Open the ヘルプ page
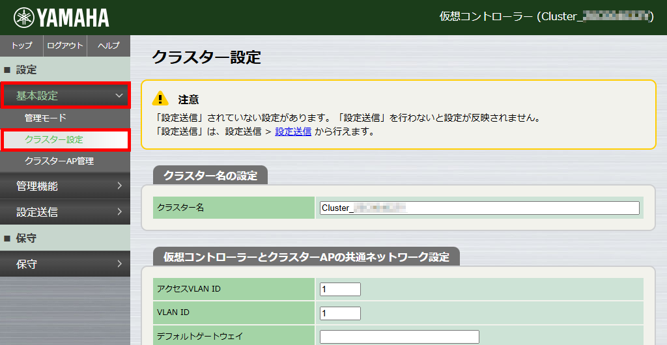667x345 pixels. pyautogui.click(x=108, y=46)
